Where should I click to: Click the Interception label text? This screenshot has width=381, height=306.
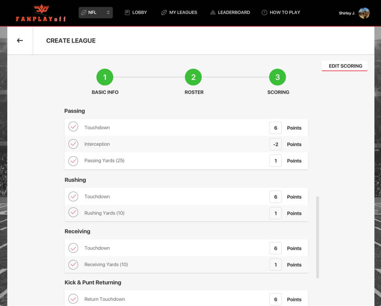97,144
